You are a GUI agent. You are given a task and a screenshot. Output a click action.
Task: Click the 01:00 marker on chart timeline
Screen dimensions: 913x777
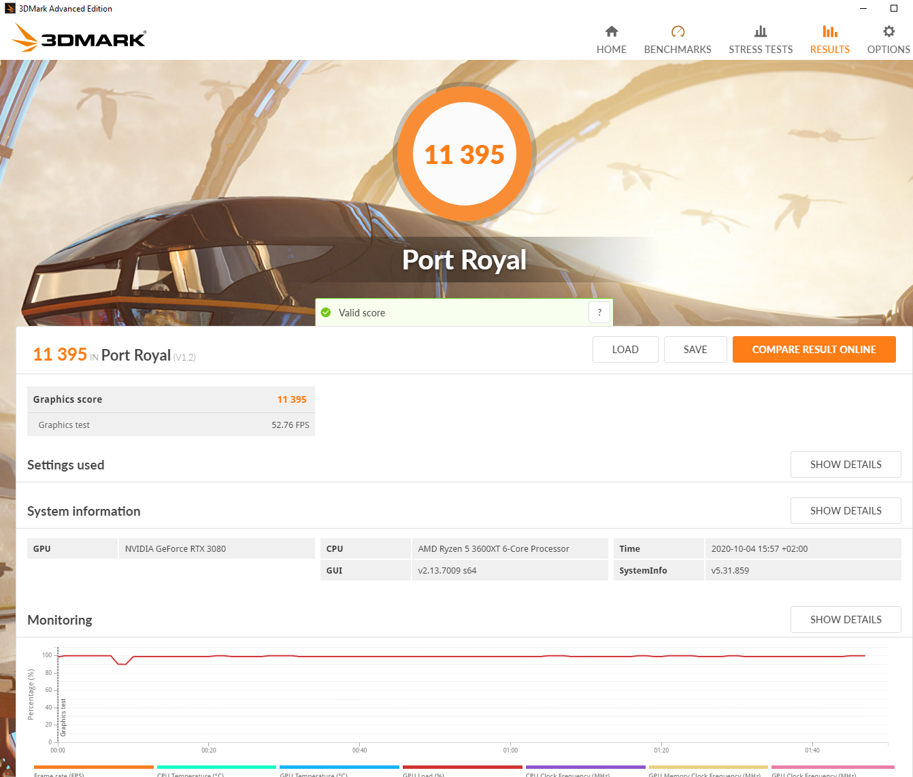[x=510, y=750]
